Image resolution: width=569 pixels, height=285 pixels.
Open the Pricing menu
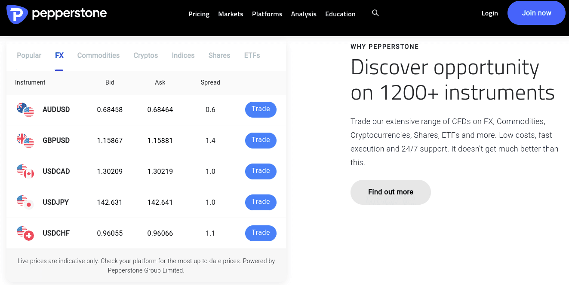199,14
